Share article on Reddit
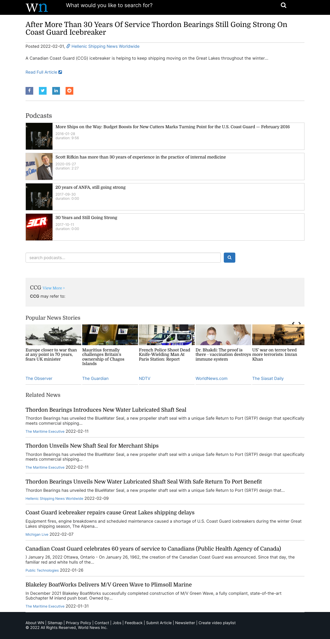The width and height of the screenshot is (330, 639). pyautogui.click(x=69, y=91)
